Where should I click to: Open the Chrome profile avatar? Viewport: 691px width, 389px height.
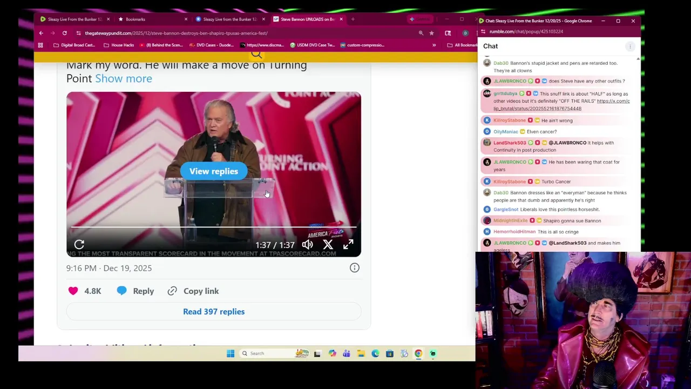click(465, 33)
